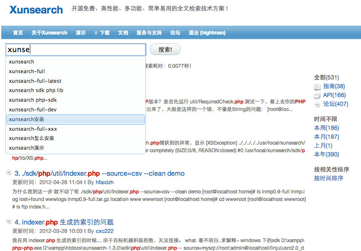
Task: Select suggestion "xunsearch sdk php lib"
Action: point(76,90)
